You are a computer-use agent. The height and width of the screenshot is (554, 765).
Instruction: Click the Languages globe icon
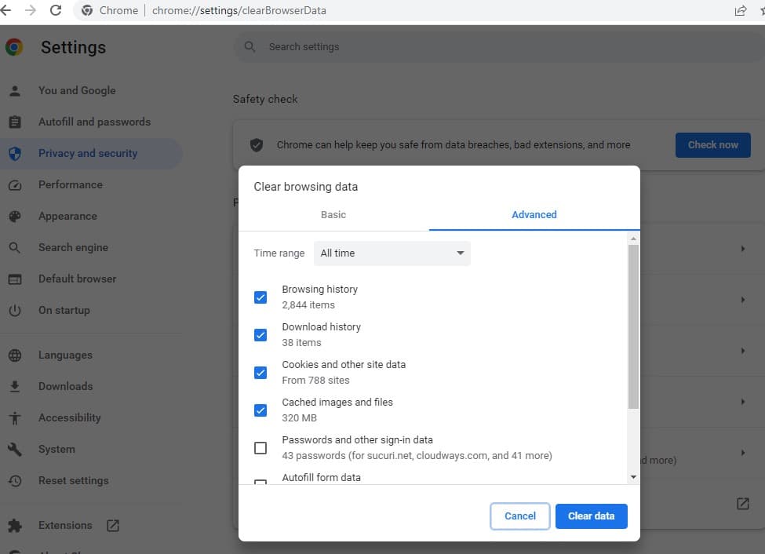14,355
